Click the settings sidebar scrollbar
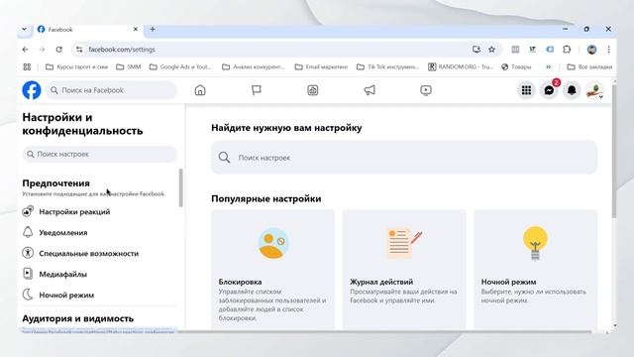 [180, 187]
